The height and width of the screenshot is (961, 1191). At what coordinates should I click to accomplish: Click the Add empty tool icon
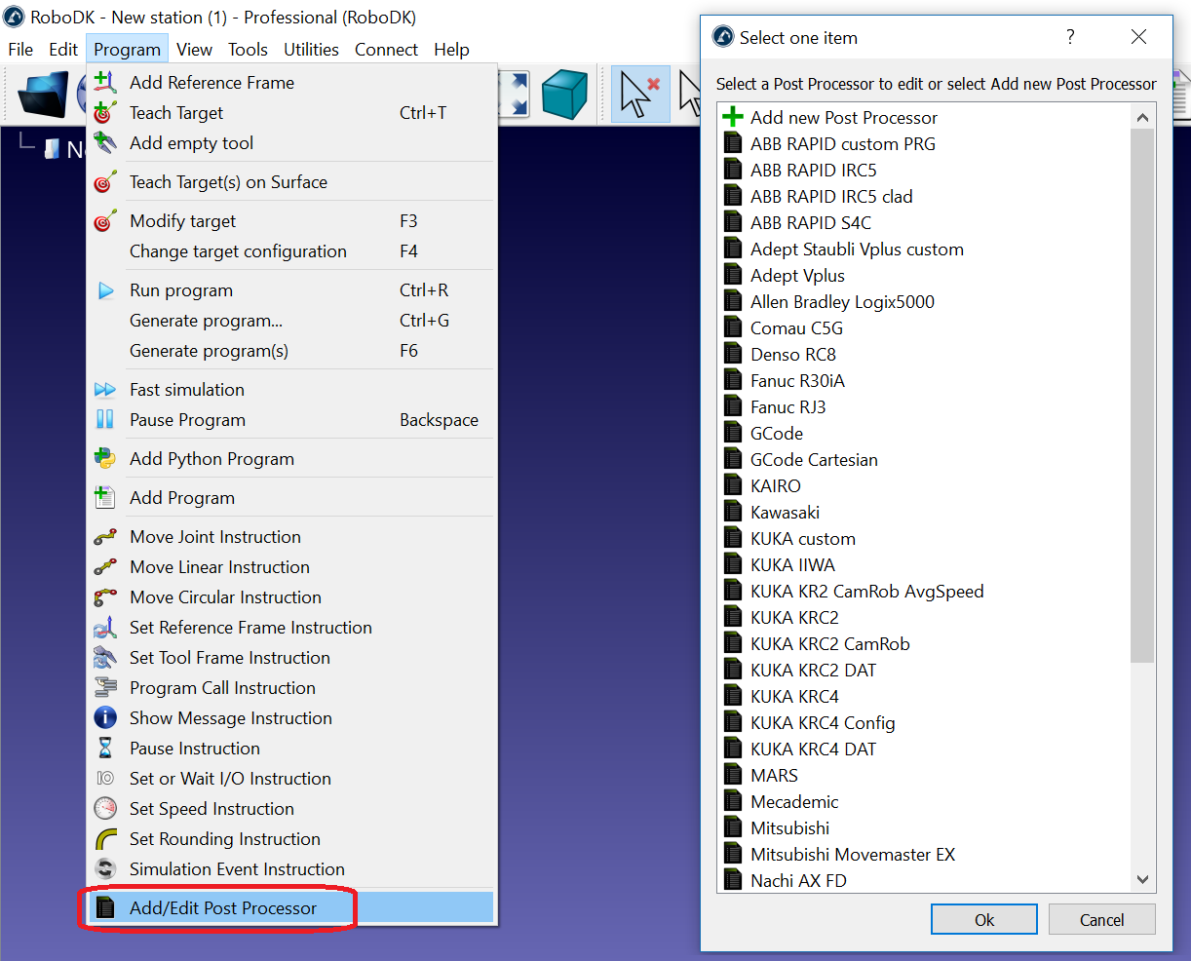[x=105, y=142]
